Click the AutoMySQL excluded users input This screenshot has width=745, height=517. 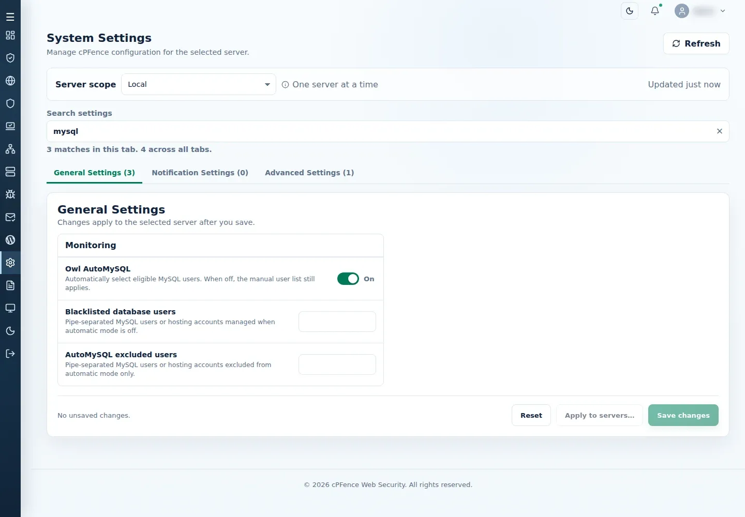(337, 364)
